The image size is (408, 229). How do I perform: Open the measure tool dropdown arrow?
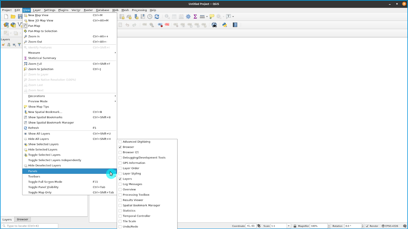(x=207, y=17)
